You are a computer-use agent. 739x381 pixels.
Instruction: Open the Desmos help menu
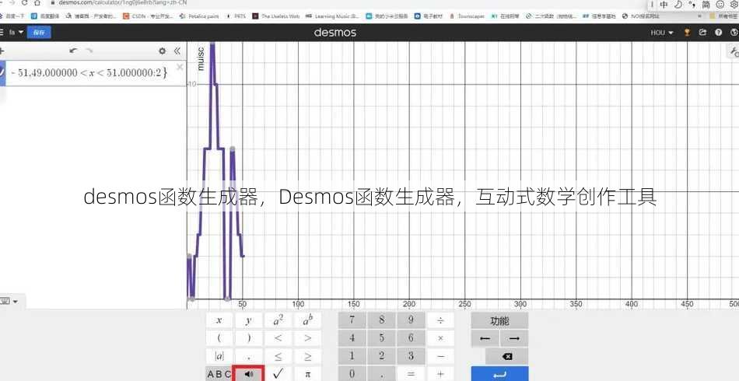pyautogui.click(x=718, y=33)
